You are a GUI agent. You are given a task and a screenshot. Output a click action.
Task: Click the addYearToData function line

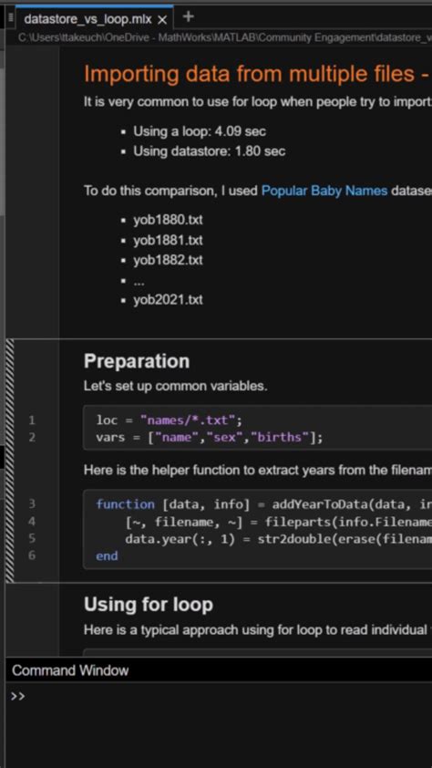click(263, 504)
